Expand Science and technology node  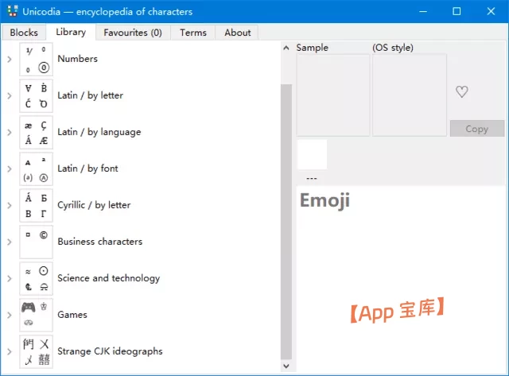coord(10,279)
